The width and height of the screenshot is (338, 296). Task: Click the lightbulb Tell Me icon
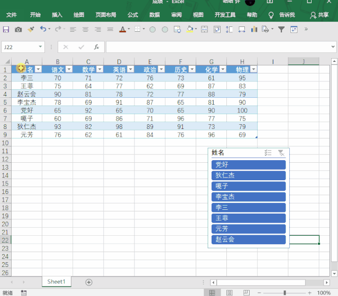(271, 15)
